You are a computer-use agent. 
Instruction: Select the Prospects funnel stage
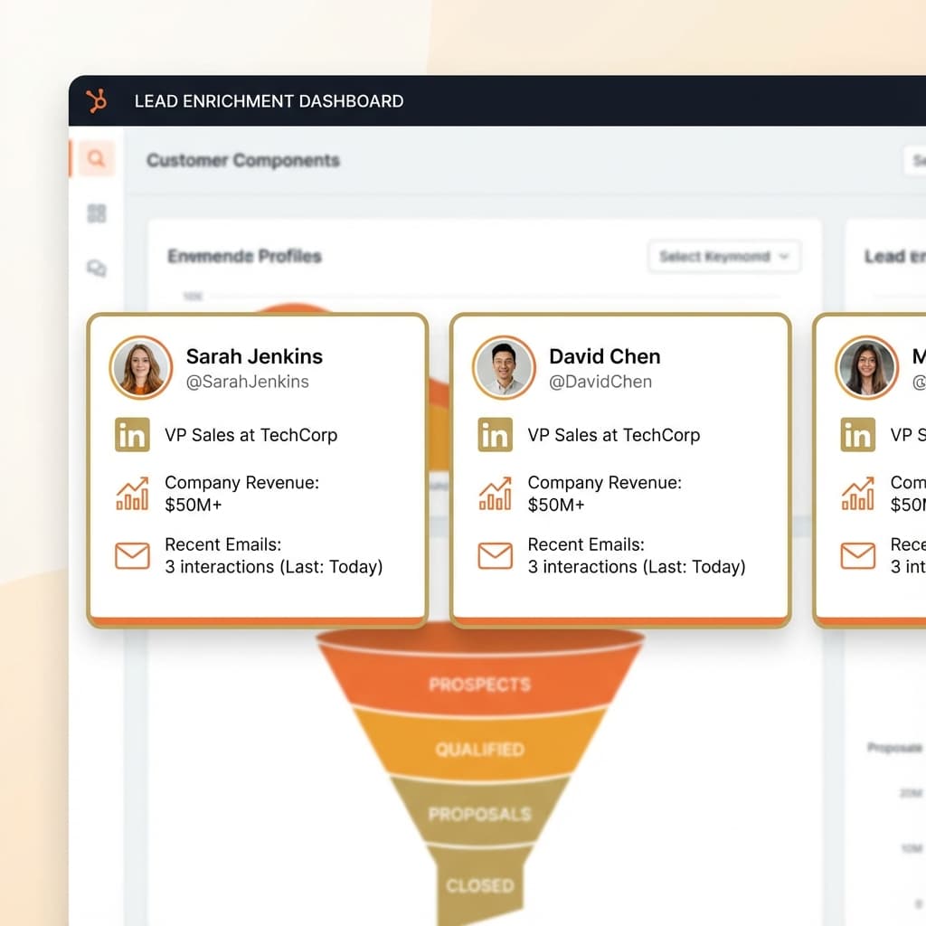tap(479, 685)
